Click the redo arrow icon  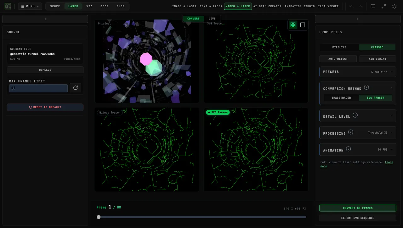tap(360, 6)
